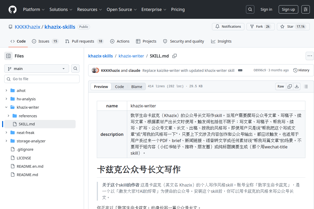
Task: Open KKKKhazix owner profile link
Action: tap(27, 27)
